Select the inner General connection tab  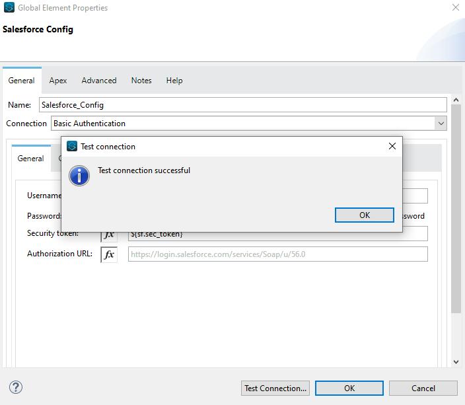click(x=30, y=159)
